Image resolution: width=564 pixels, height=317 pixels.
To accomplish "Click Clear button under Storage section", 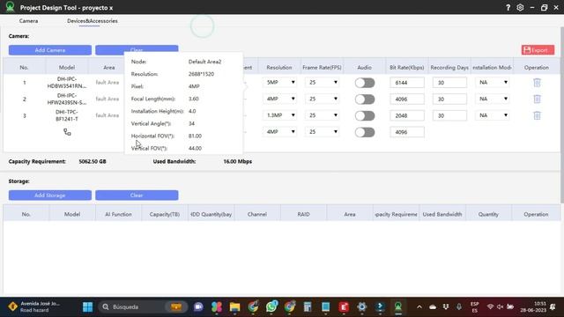I will click(137, 195).
